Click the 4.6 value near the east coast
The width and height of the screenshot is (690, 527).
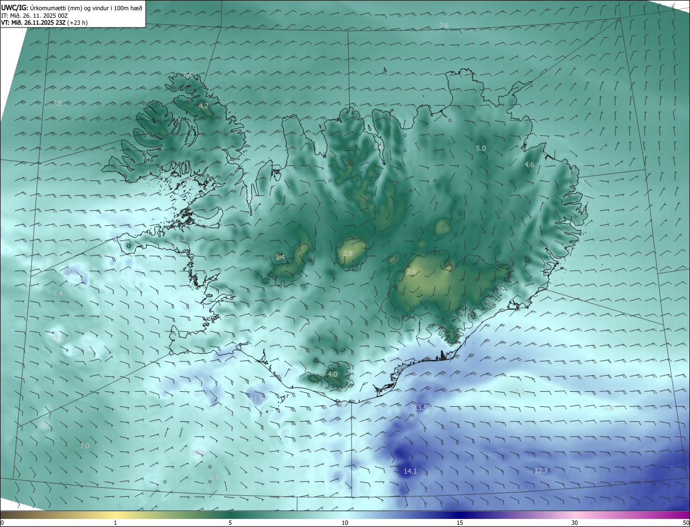point(529,165)
